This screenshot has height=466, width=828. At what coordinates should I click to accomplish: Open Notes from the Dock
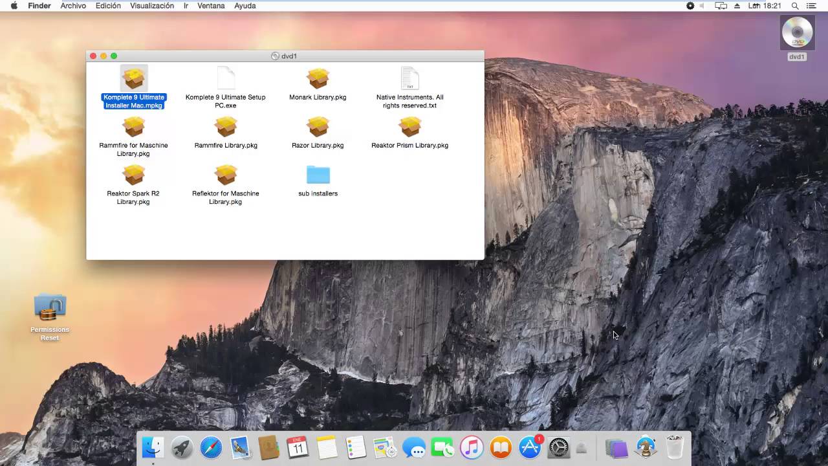[x=327, y=447]
